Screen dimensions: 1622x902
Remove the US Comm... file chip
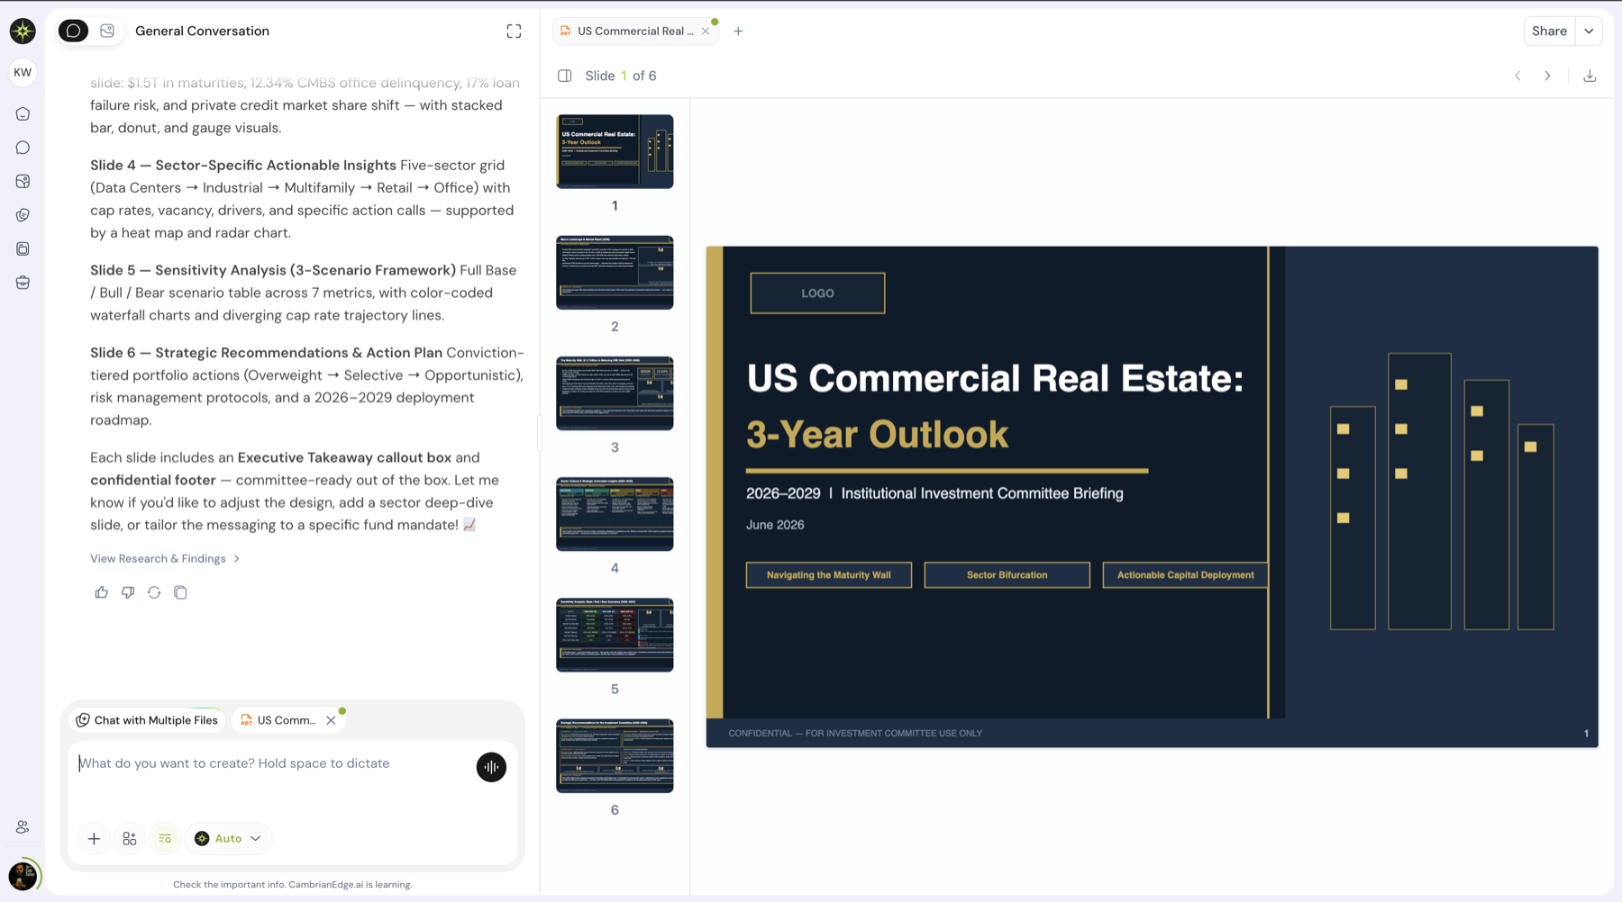(331, 720)
